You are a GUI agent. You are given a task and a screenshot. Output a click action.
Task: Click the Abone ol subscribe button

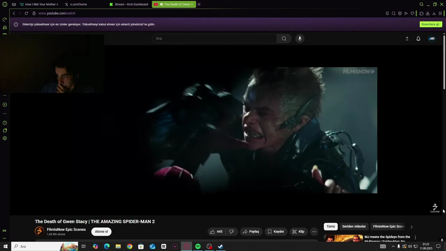point(101,231)
